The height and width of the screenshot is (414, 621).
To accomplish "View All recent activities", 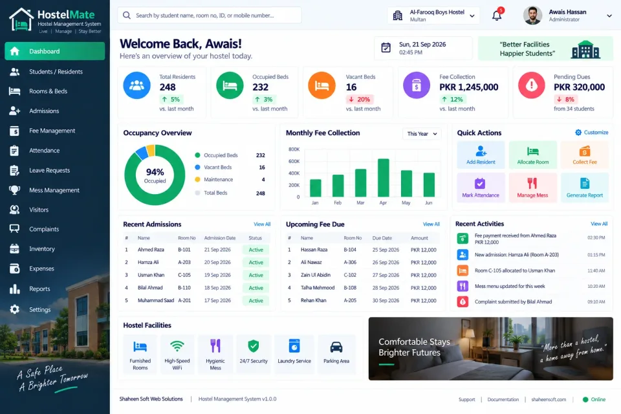I will [x=599, y=224].
